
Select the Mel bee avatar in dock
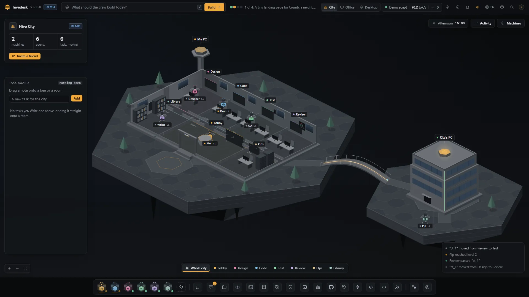pyautogui.click(x=102, y=287)
